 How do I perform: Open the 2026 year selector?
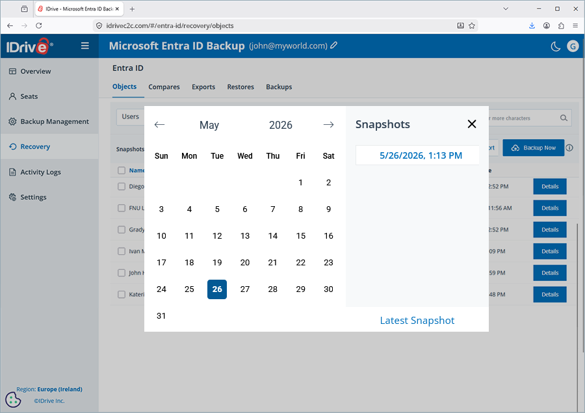click(281, 125)
